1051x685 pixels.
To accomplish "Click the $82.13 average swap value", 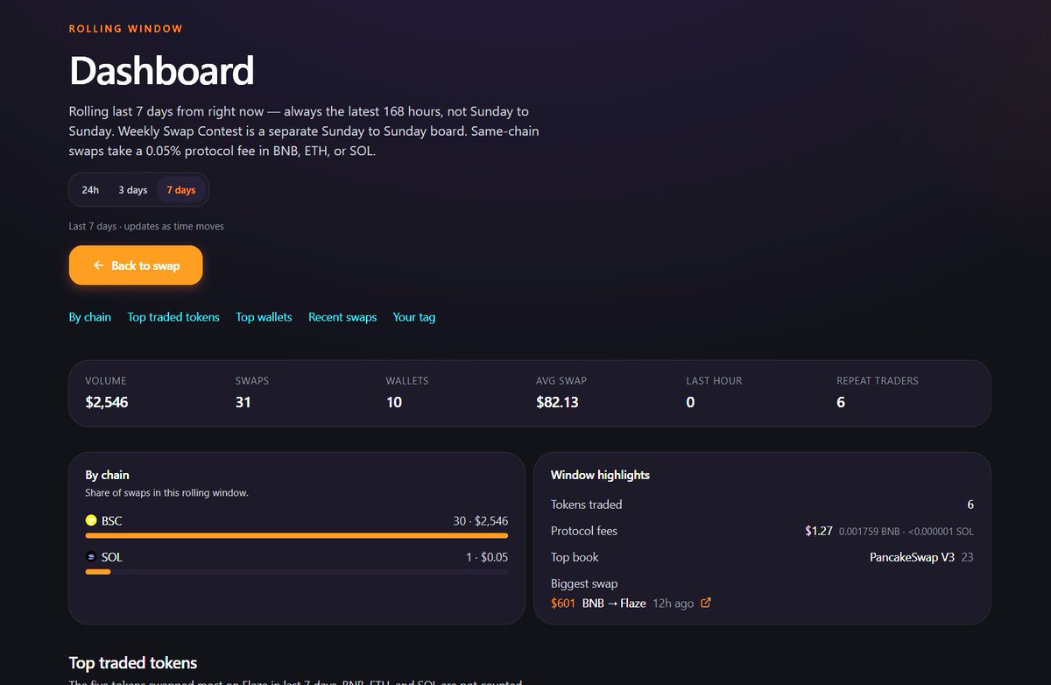I will [557, 403].
